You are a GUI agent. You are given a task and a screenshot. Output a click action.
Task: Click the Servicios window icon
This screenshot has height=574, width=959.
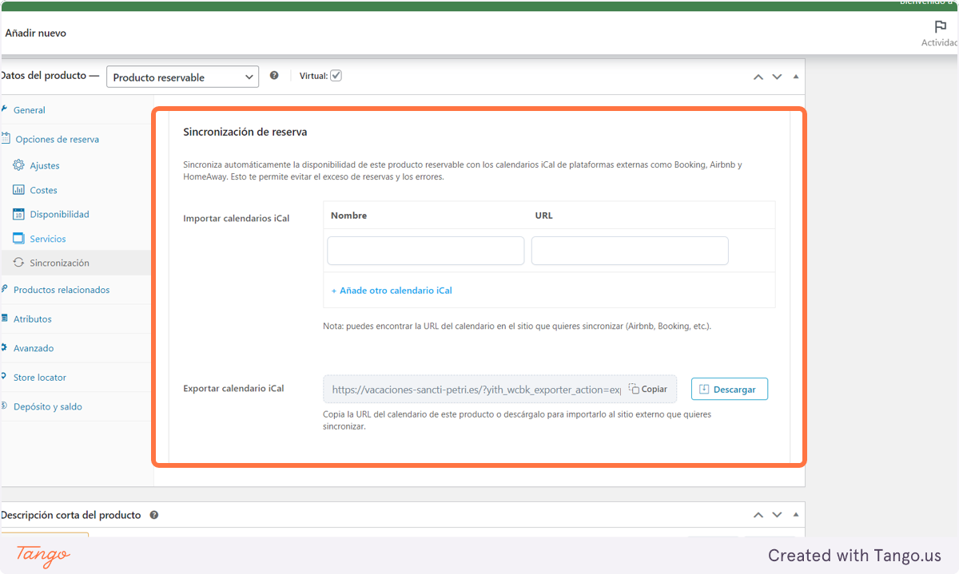[18, 239]
